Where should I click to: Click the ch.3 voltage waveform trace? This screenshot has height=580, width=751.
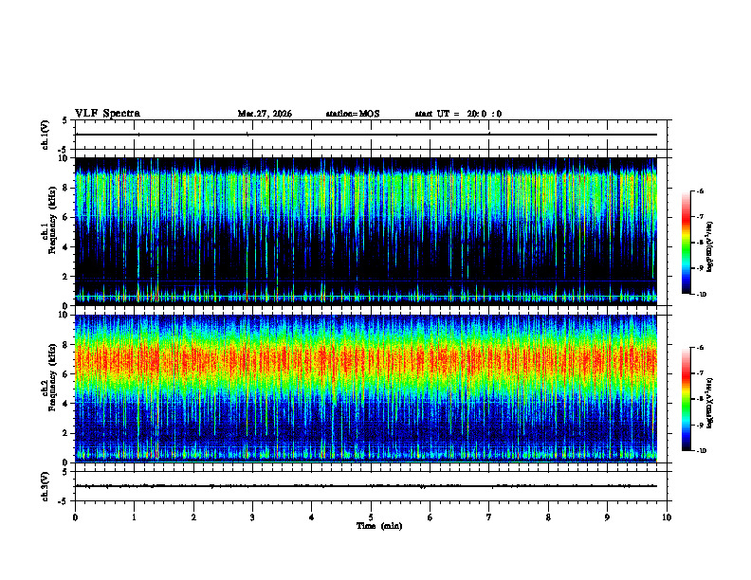pos(365,486)
